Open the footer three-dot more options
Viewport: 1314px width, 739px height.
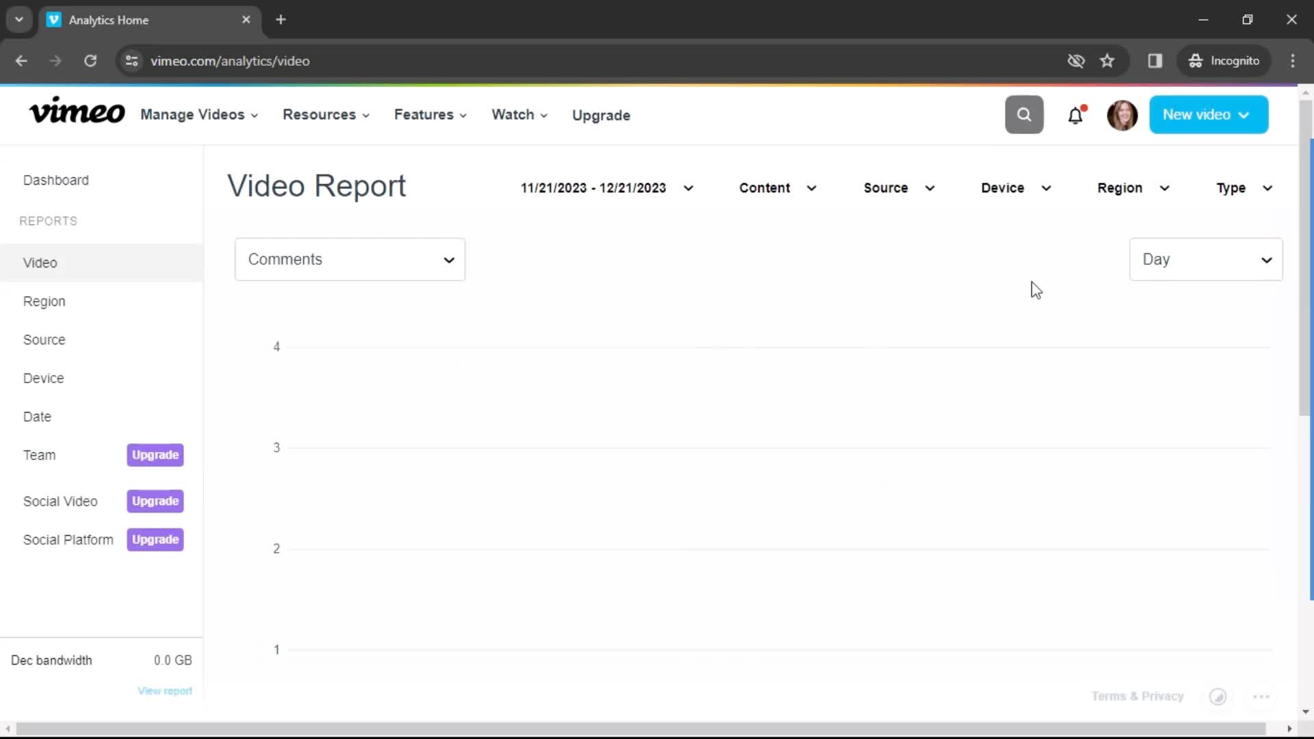[1261, 697]
